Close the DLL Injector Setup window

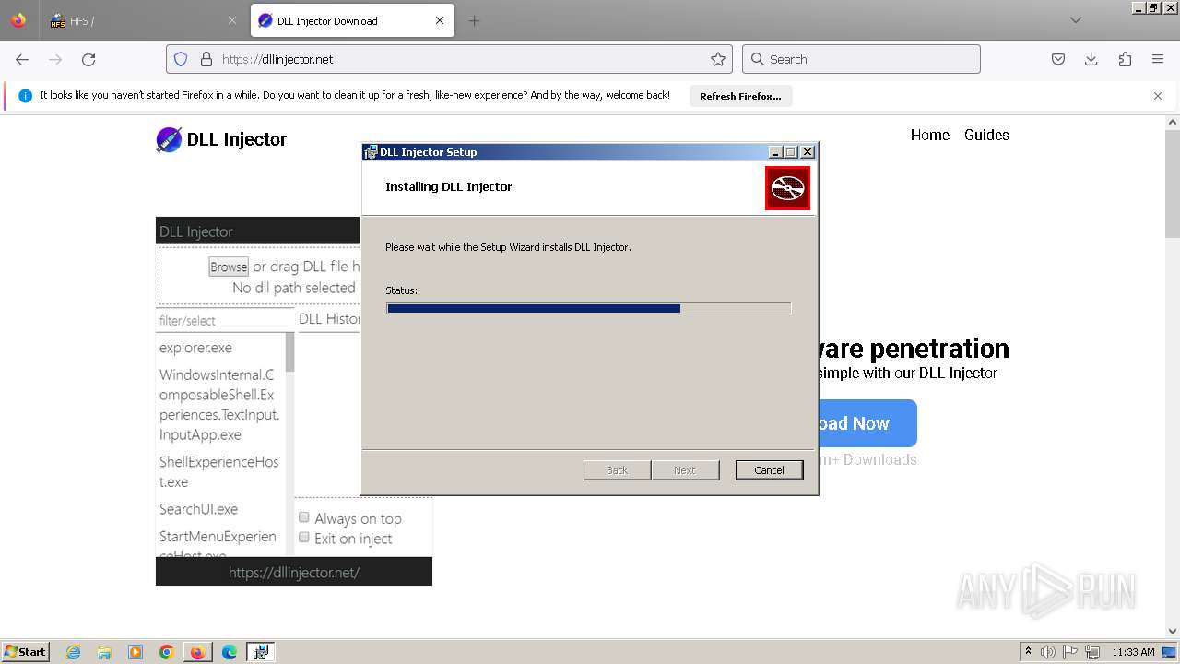(x=808, y=152)
